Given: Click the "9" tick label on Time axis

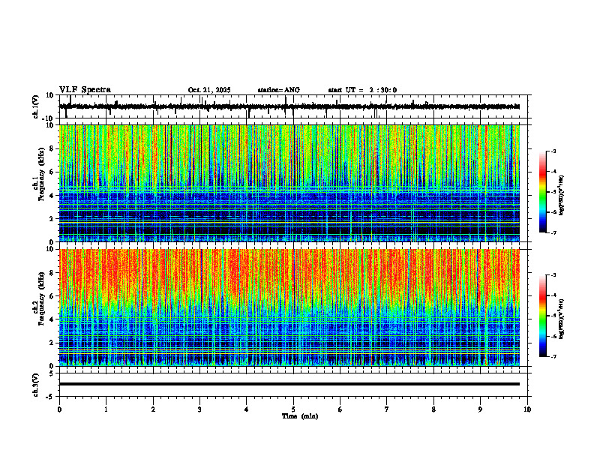Looking at the screenshot, I should 480,409.
